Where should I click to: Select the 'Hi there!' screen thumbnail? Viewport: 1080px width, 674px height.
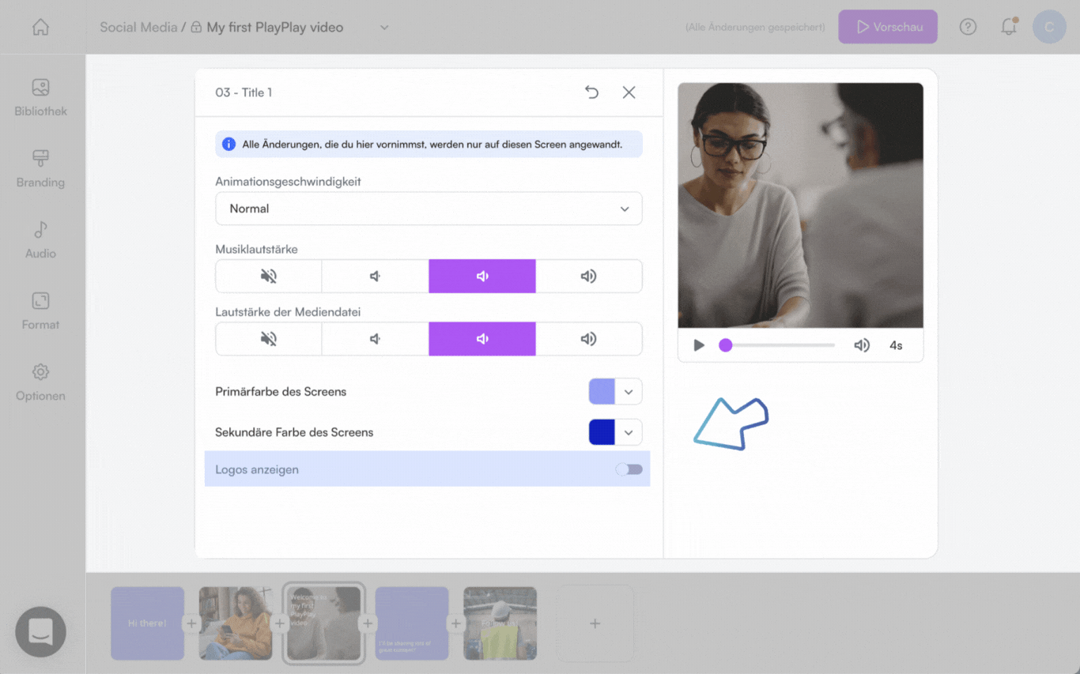click(x=148, y=623)
